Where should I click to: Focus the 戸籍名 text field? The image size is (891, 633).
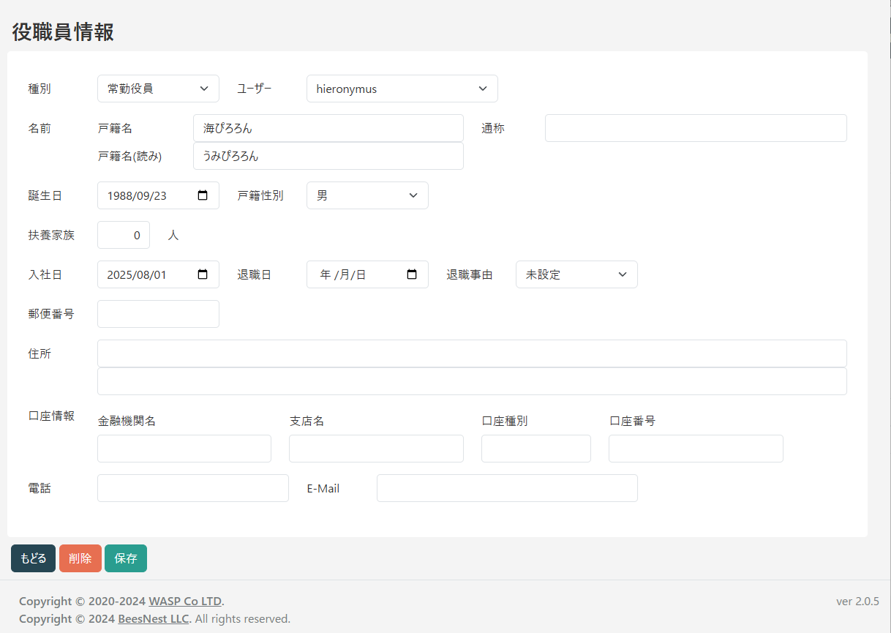pyautogui.click(x=328, y=128)
